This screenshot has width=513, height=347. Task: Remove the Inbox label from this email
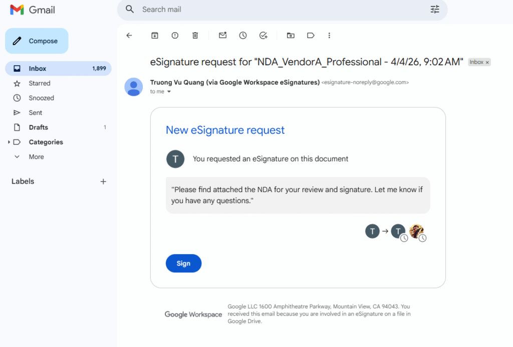tap(487, 62)
